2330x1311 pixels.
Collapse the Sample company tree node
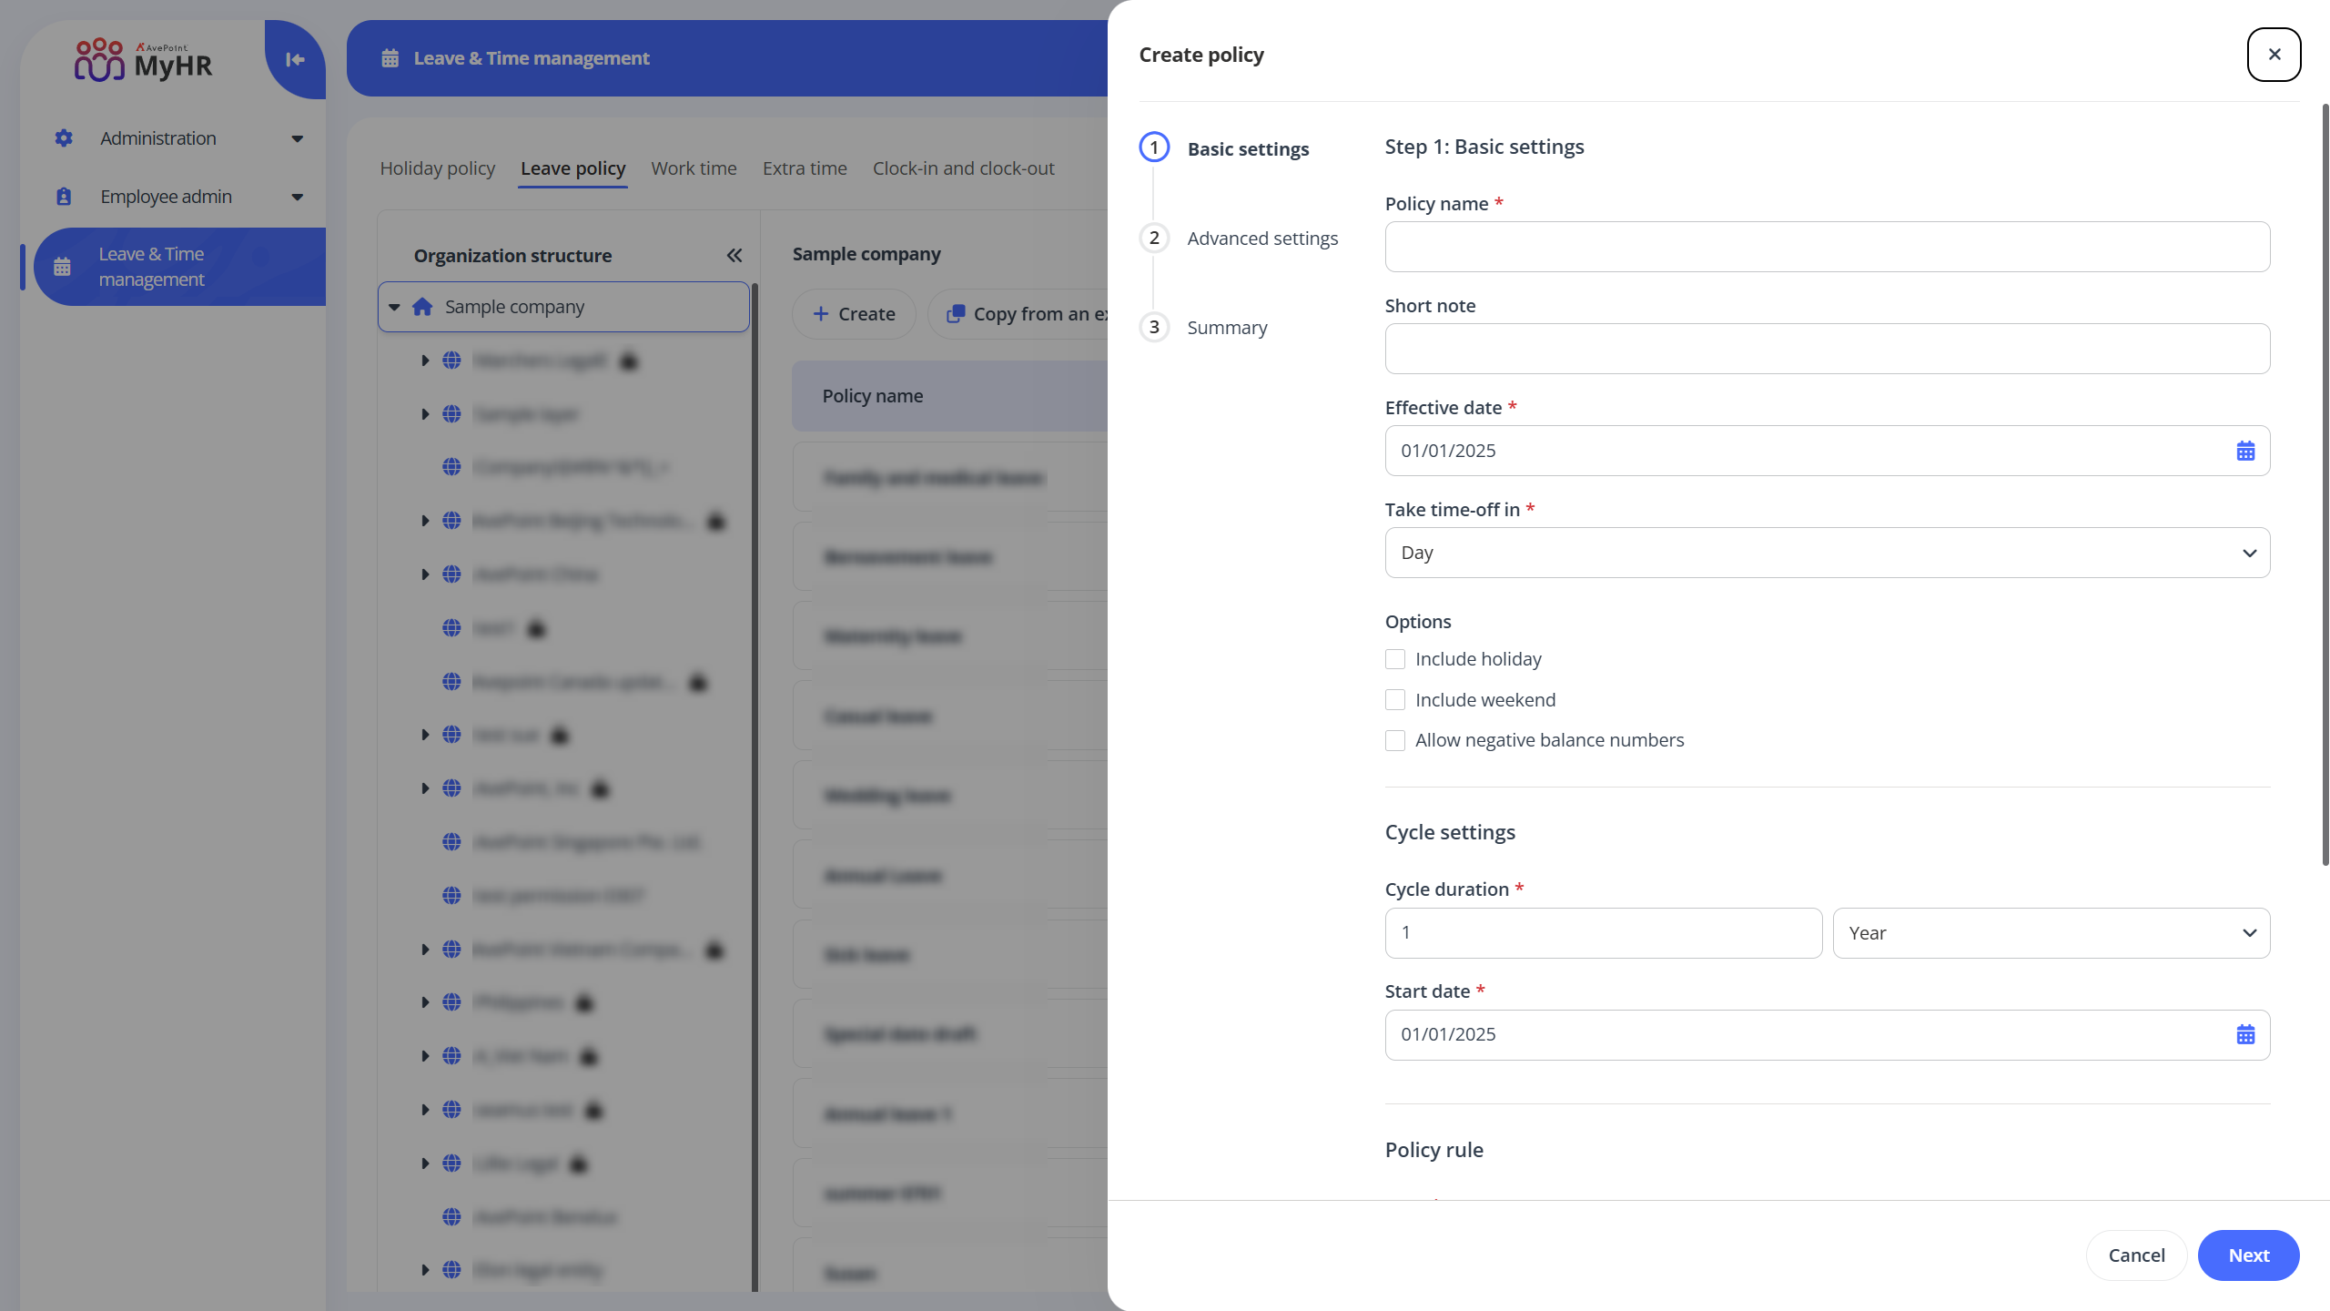point(394,307)
